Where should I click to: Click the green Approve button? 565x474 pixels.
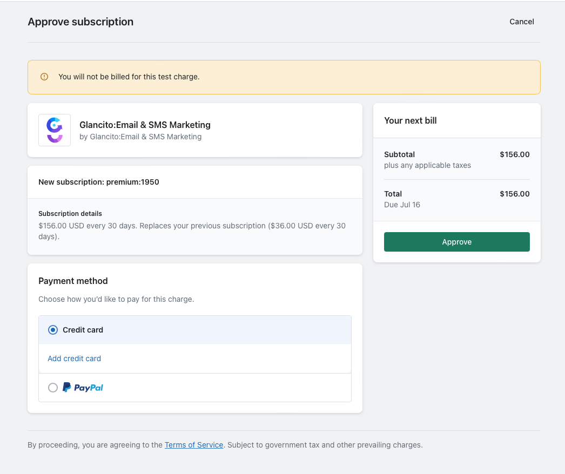pyautogui.click(x=456, y=242)
